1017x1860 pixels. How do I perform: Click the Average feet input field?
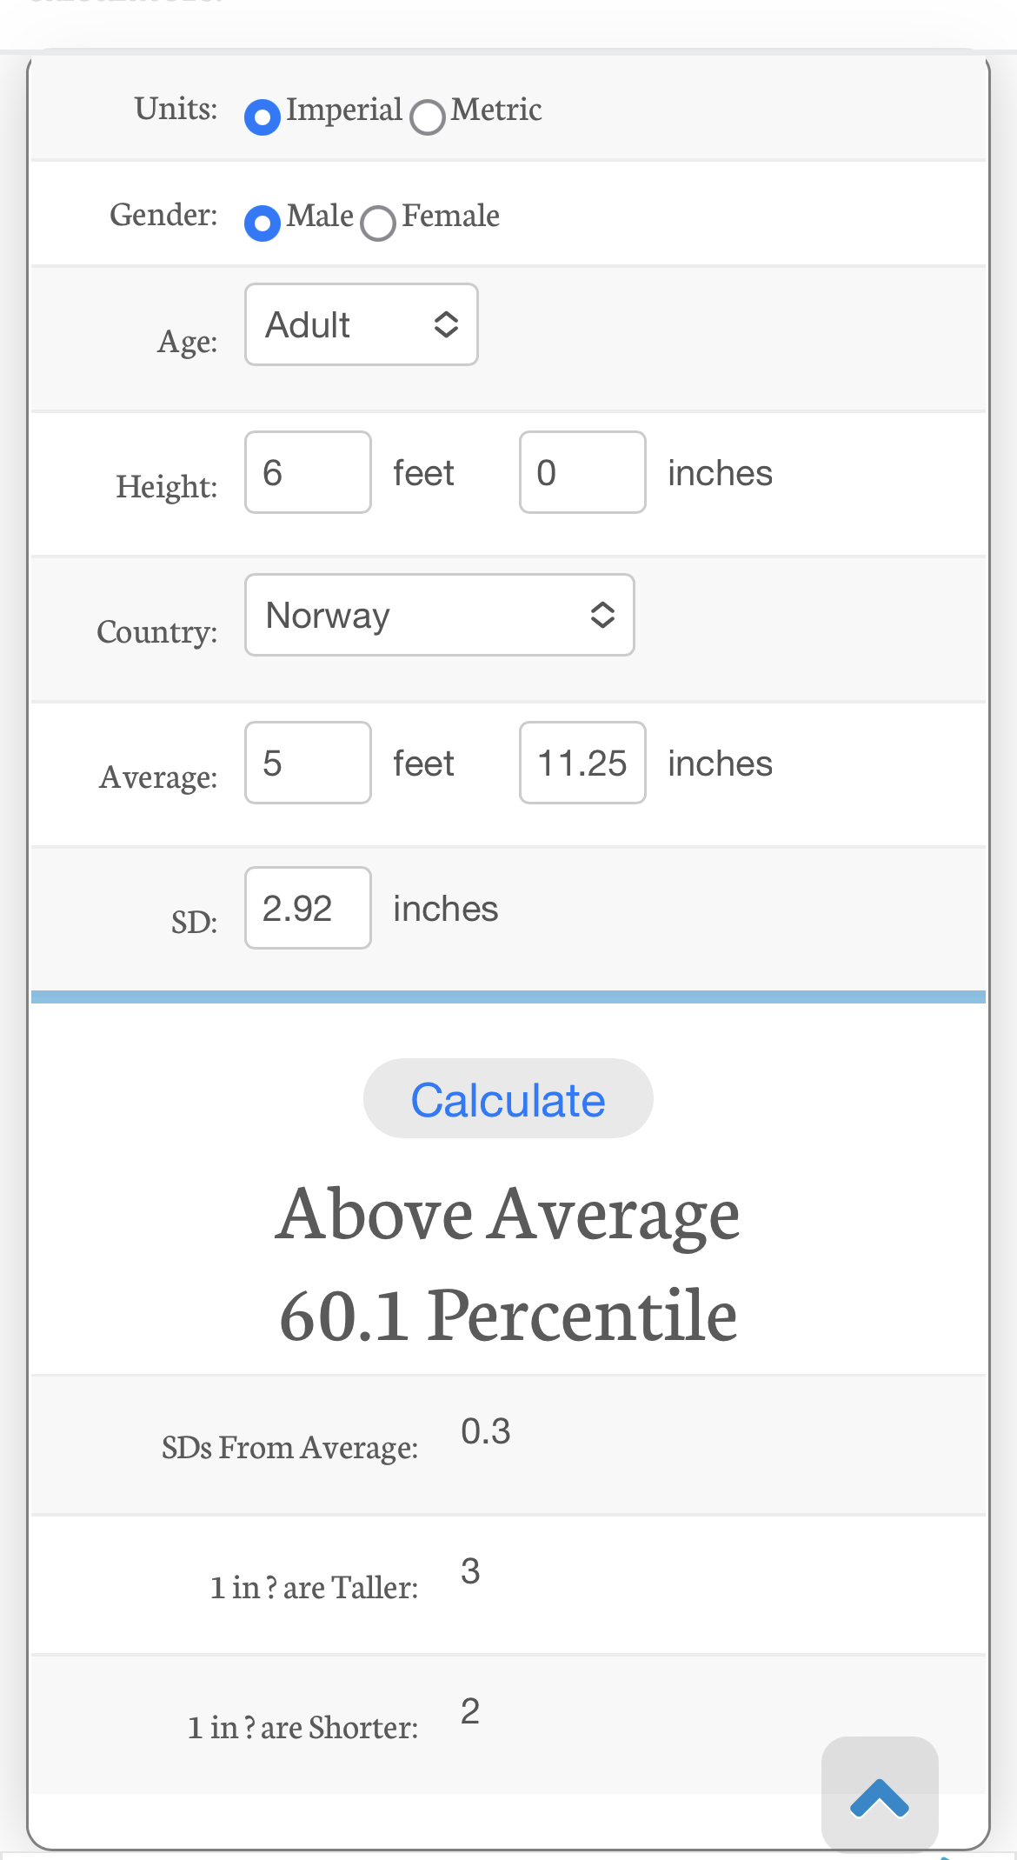(x=309, y=763)
